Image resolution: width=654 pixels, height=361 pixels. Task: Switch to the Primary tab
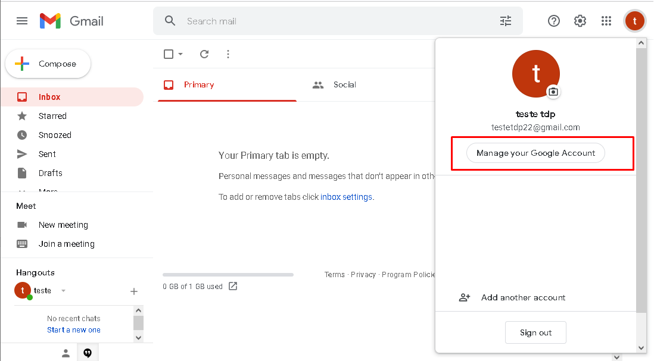(x=228, y=85)
